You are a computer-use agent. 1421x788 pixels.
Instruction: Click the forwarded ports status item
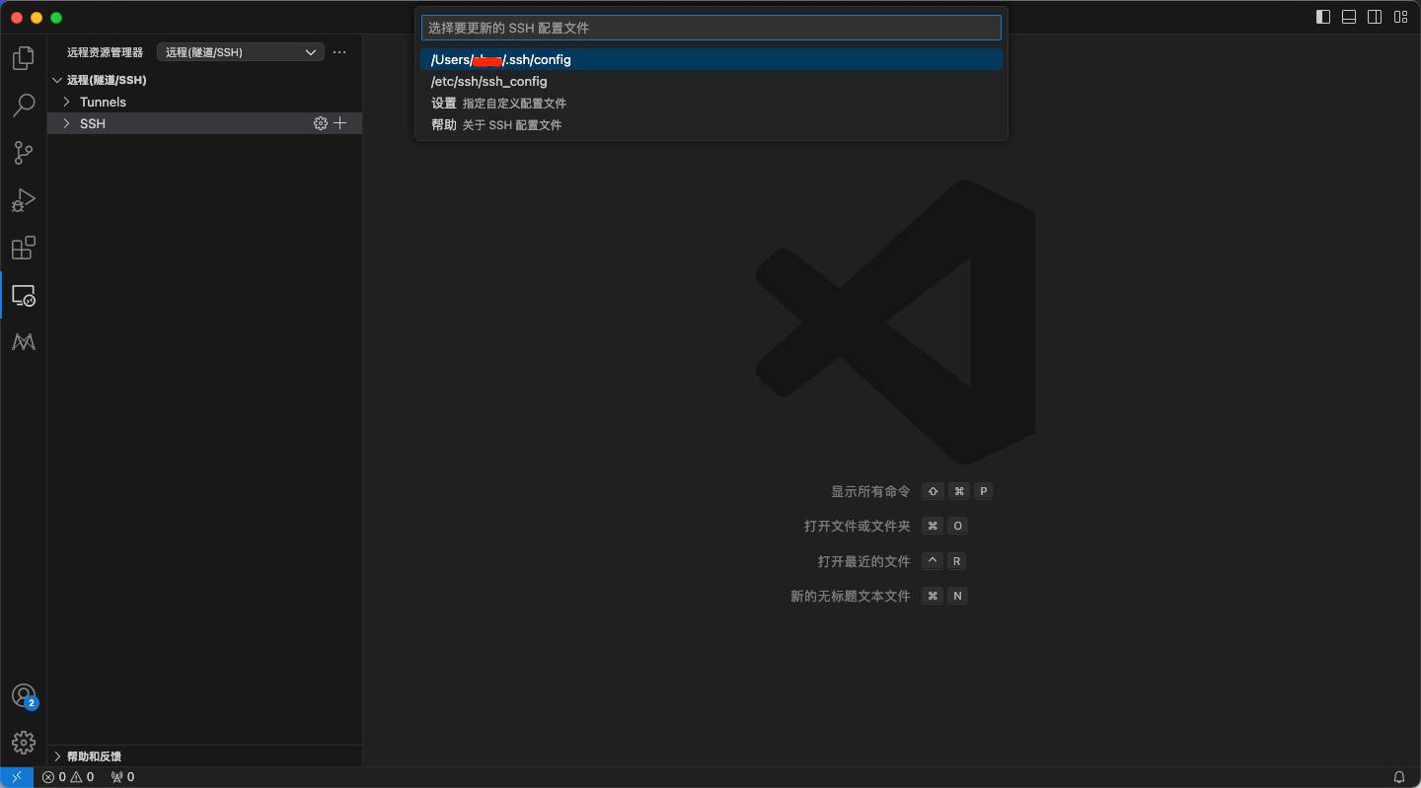[122, 777]
